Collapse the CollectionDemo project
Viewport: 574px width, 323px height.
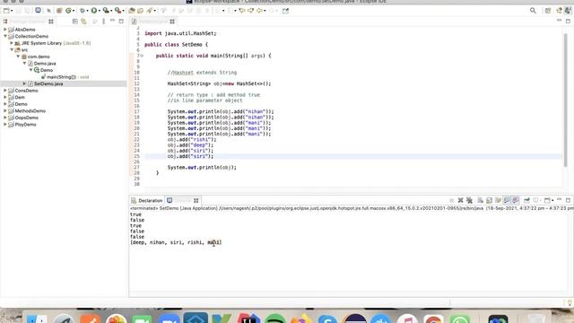[5, 36]
